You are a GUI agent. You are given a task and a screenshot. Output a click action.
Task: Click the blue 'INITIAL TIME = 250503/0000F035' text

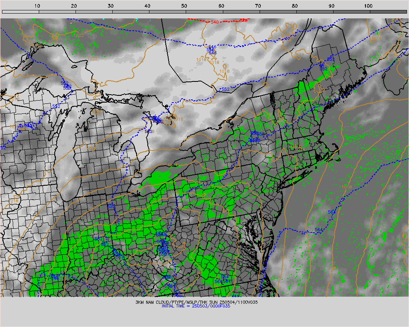coord(196,306)
